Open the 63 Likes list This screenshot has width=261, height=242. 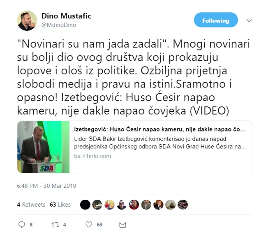click(x=60, y=205)
